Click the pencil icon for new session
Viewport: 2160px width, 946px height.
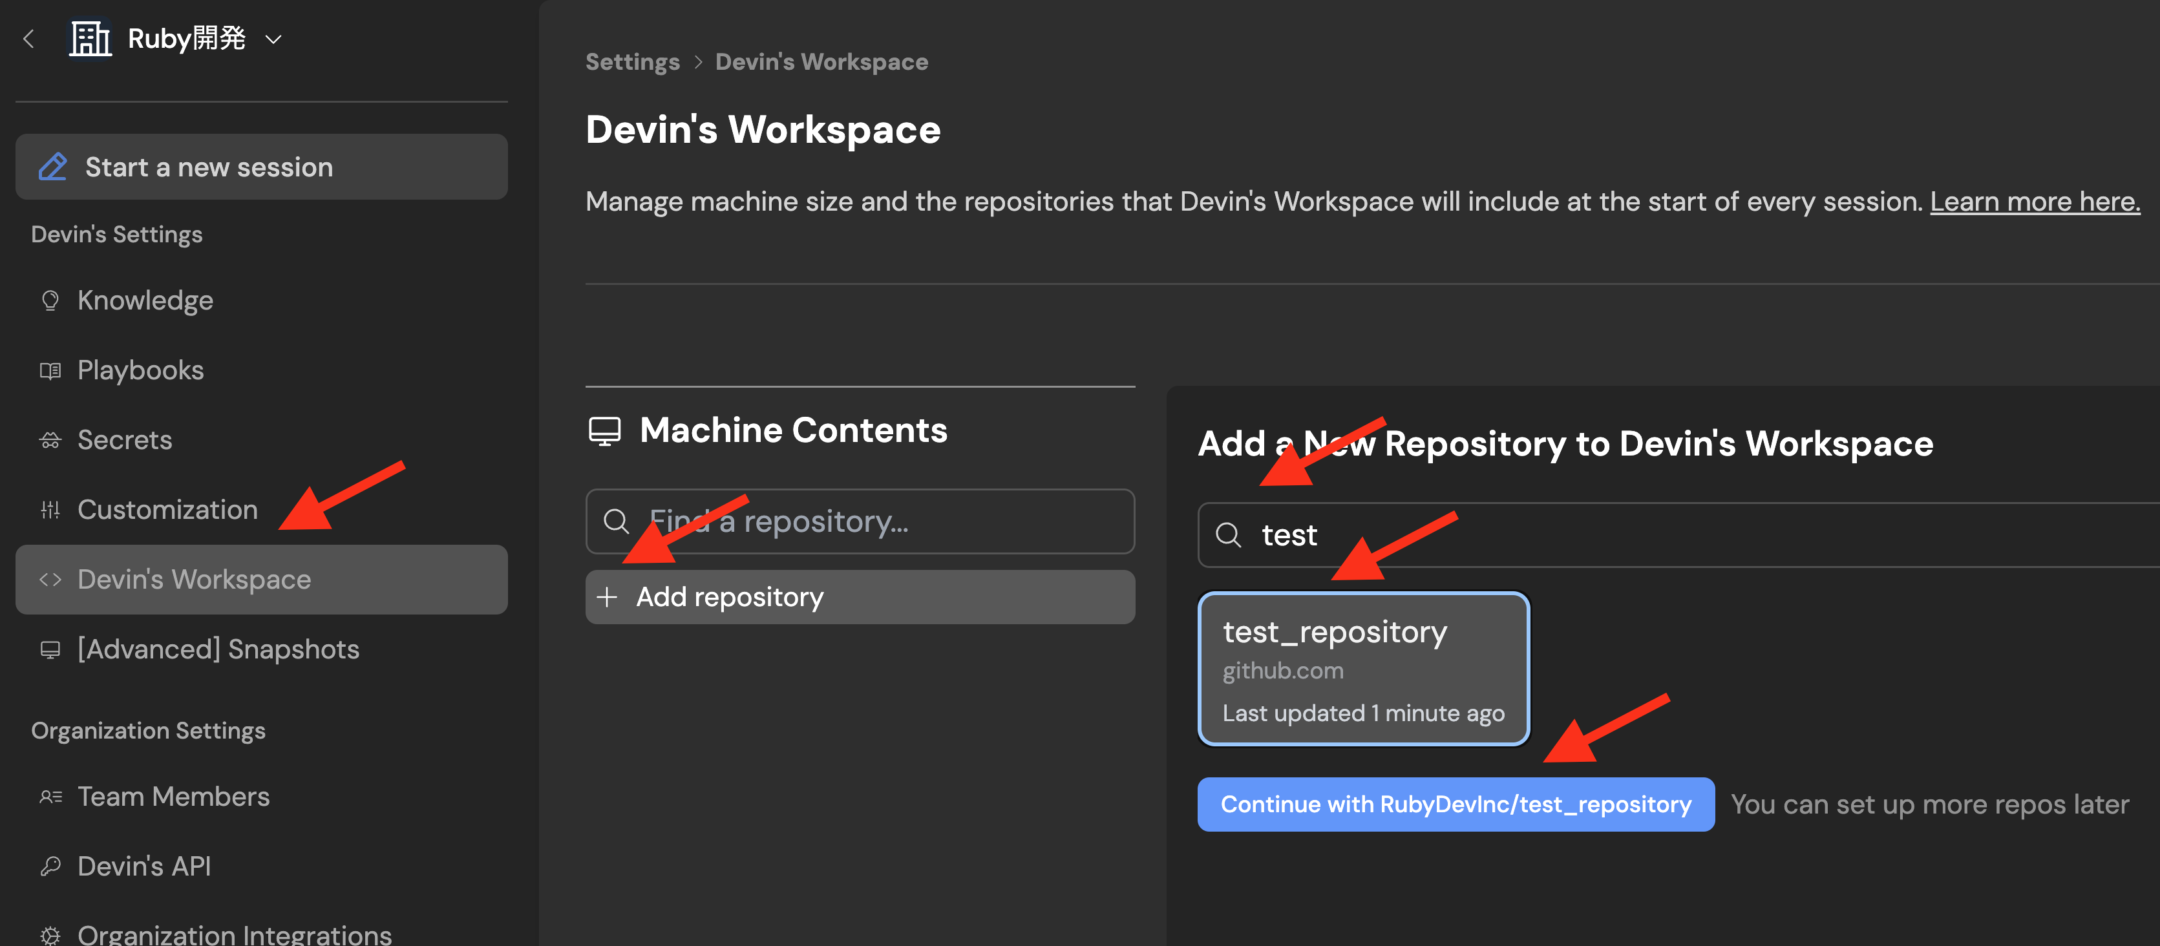coord(53,167)
